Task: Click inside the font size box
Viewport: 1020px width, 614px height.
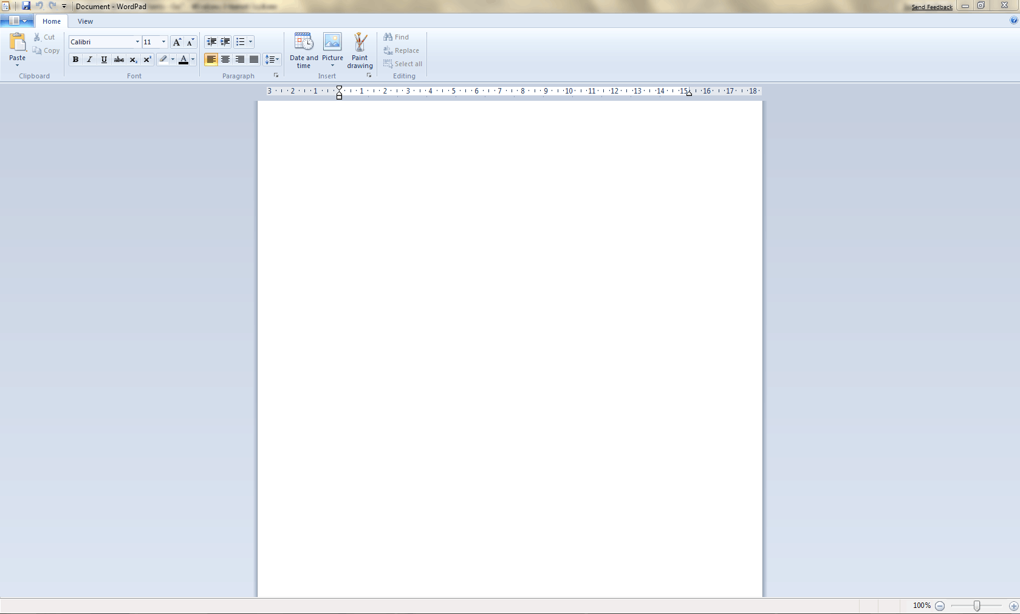Action: pos(151,42)
